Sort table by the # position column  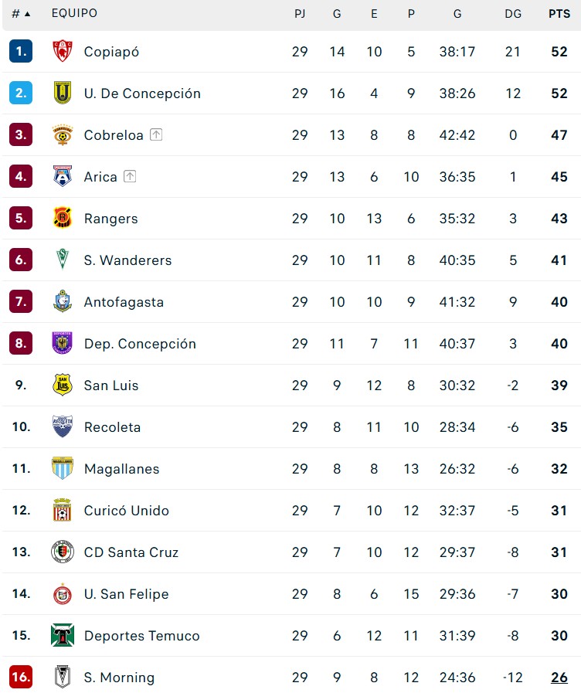click(21, 14)
